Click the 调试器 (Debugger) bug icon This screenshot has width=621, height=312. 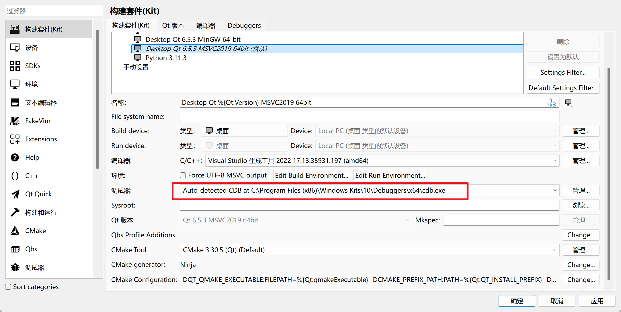tap(15, 267)
